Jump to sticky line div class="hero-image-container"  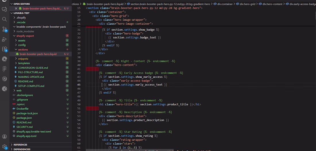[x=126, y=24]
